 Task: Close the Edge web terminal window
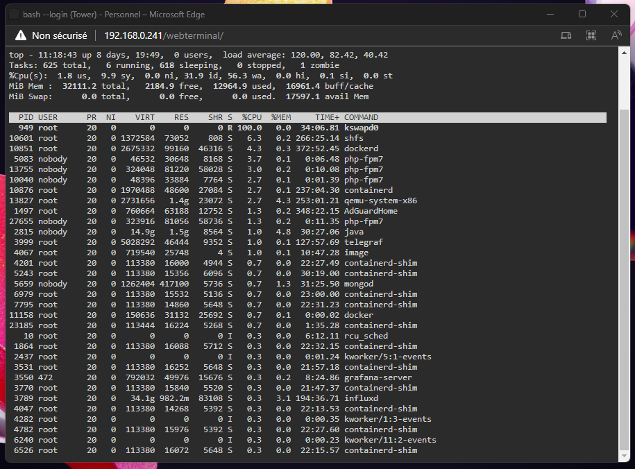(614, 14)
